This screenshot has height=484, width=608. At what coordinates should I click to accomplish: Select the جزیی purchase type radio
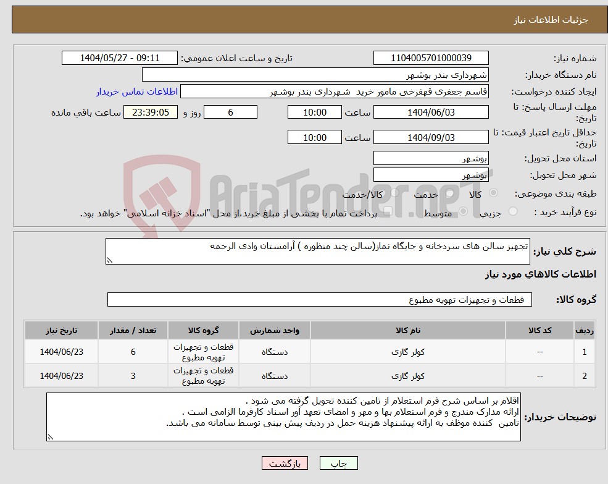click(x=513, y=211)
